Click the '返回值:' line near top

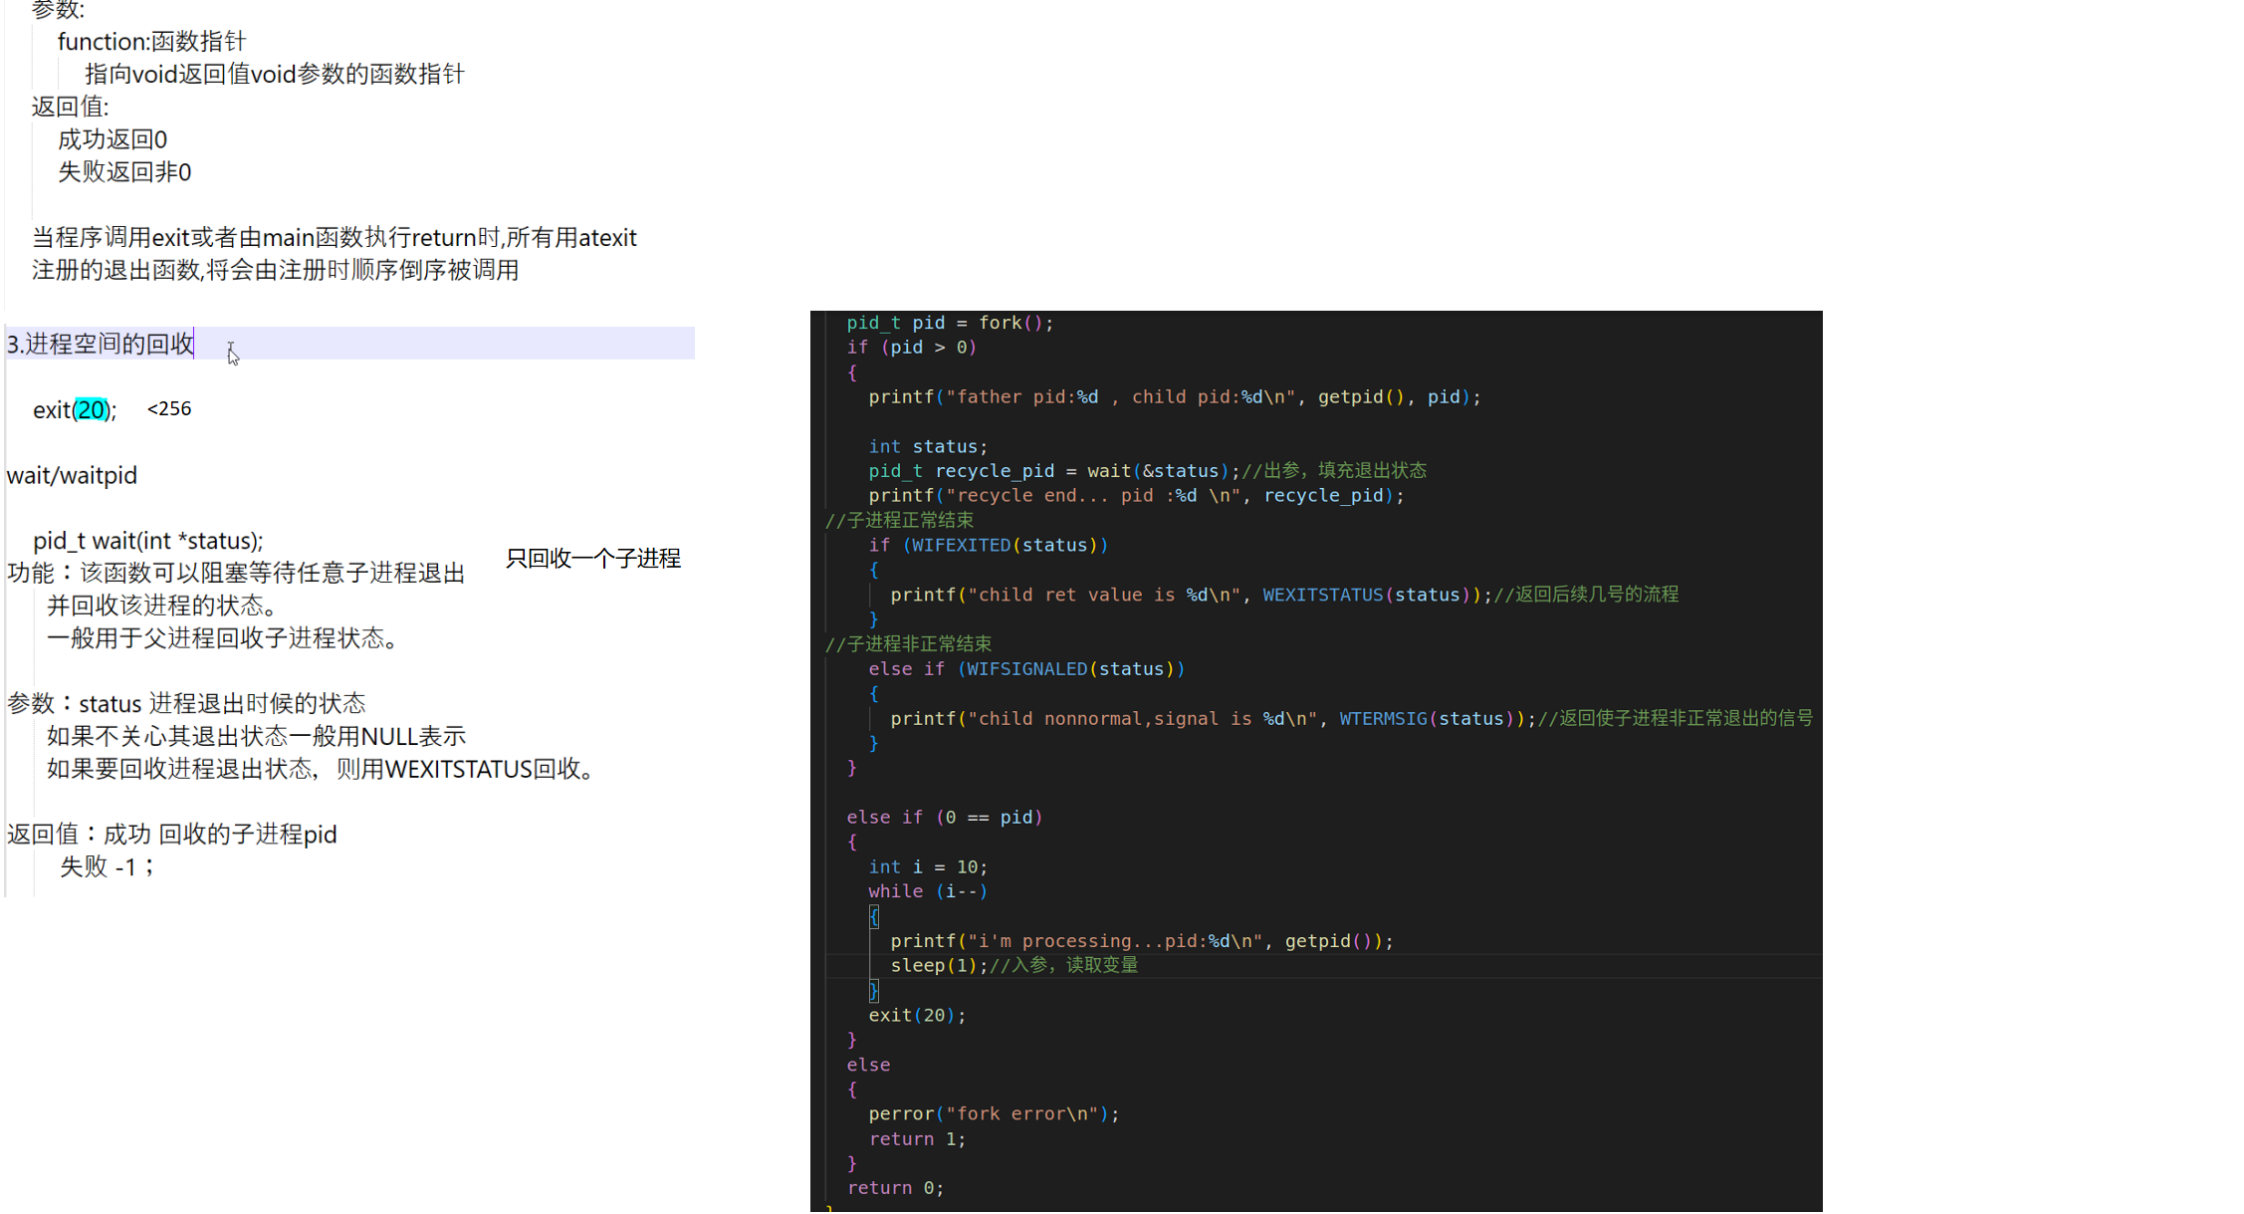point(70,107)
